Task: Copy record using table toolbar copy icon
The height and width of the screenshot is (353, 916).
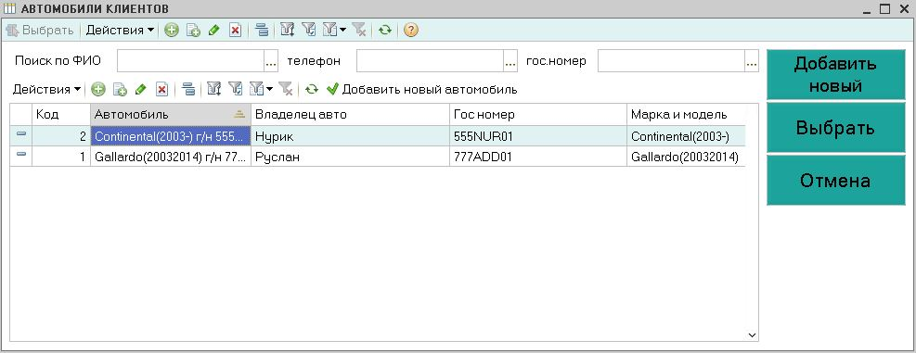Action: click(x=120, y=89)
